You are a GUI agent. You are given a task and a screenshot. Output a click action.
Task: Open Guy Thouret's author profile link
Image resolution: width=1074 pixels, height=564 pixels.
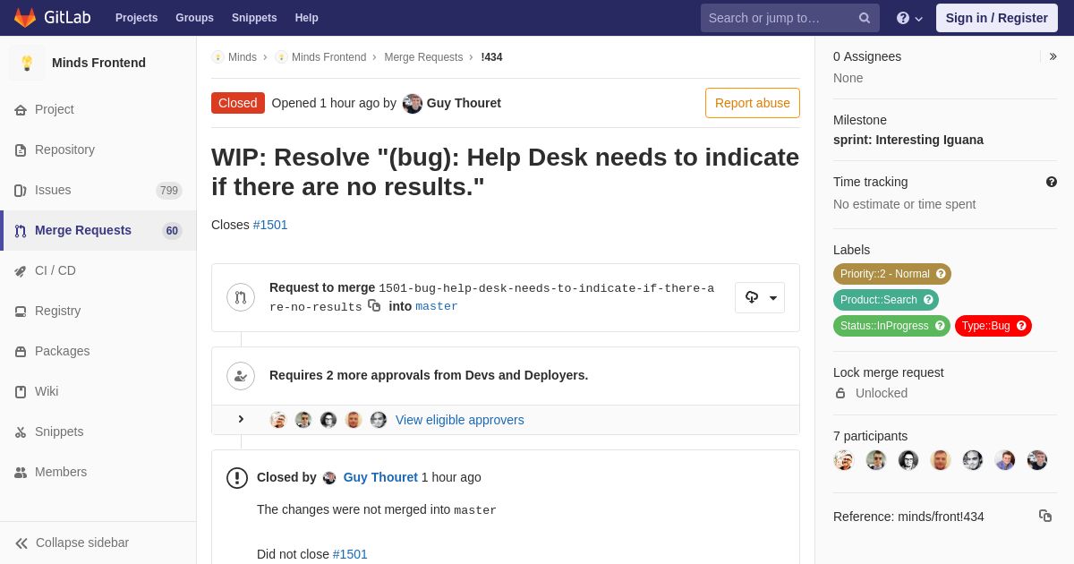coord(464,103)
